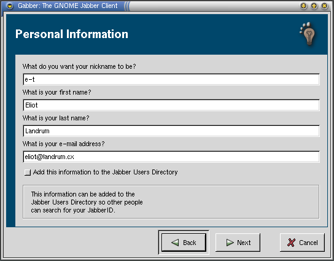Image resolution: width=334 pixels, height=261 pixels.
Task: Proceed with the Next button
Action: pyautogui.click(x=238, y=243)
